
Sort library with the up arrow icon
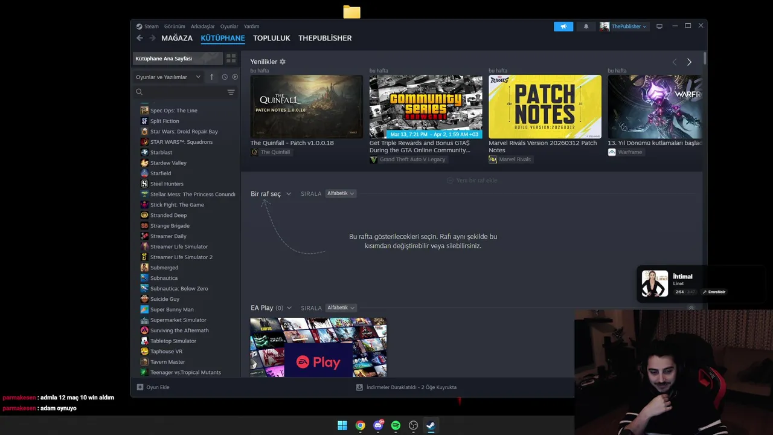point(211,77)
